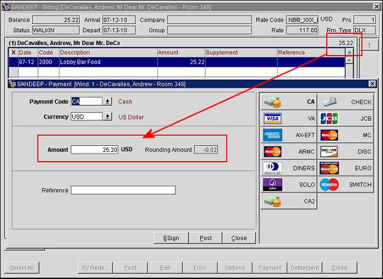Choose the VISA card payment type

click(x=288, y=118)
